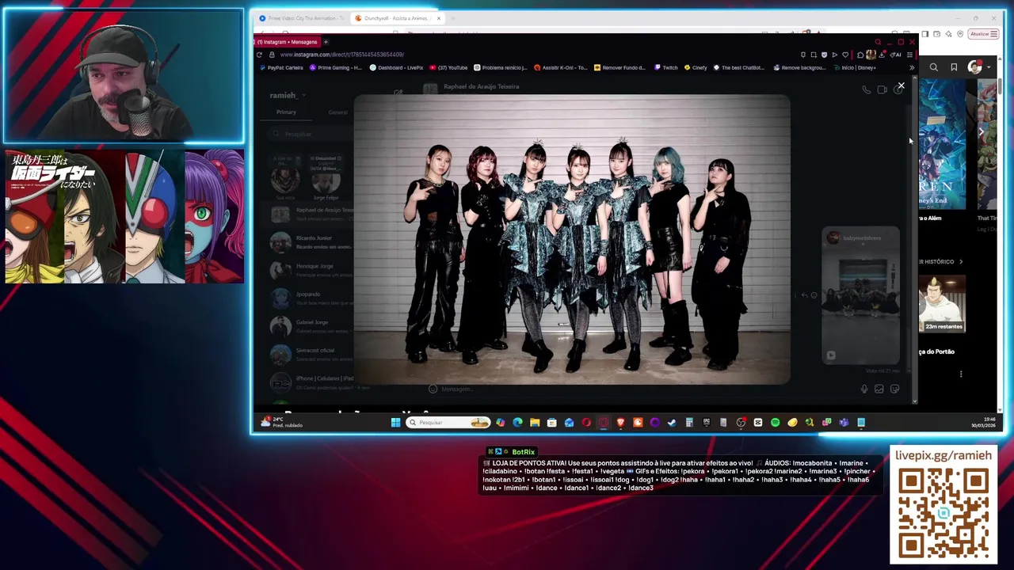Open the Prime Gaming bookmark
The width and height of the screenshot is (1014, 570).
tap(336, 68)
